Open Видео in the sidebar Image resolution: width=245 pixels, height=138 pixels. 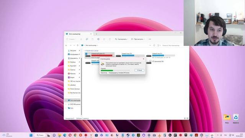pyautogui.click(x=73, y=77)
